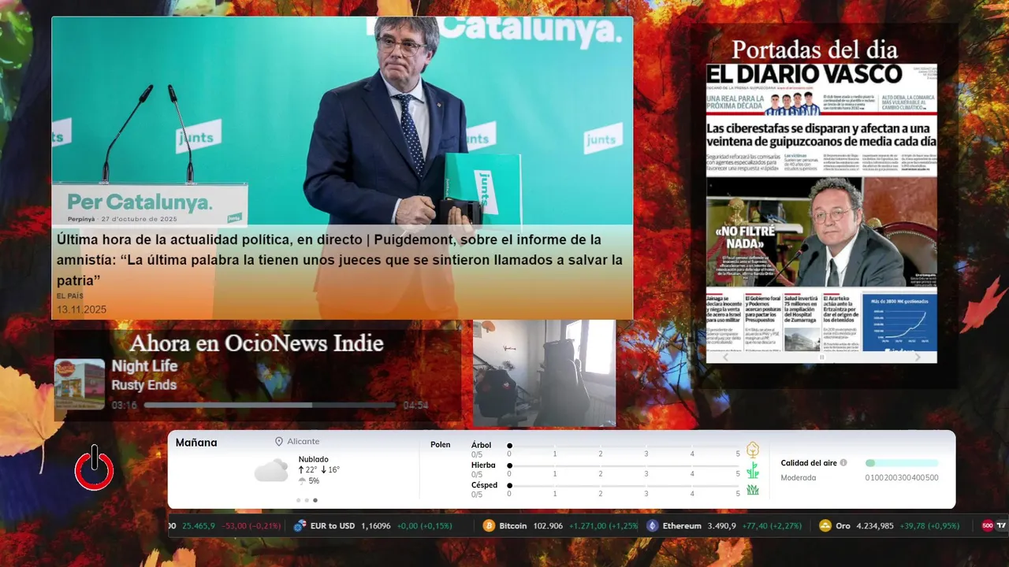Click the Césped pollen level slider
Screen dimensions: 1009x567
click(624, 486)
